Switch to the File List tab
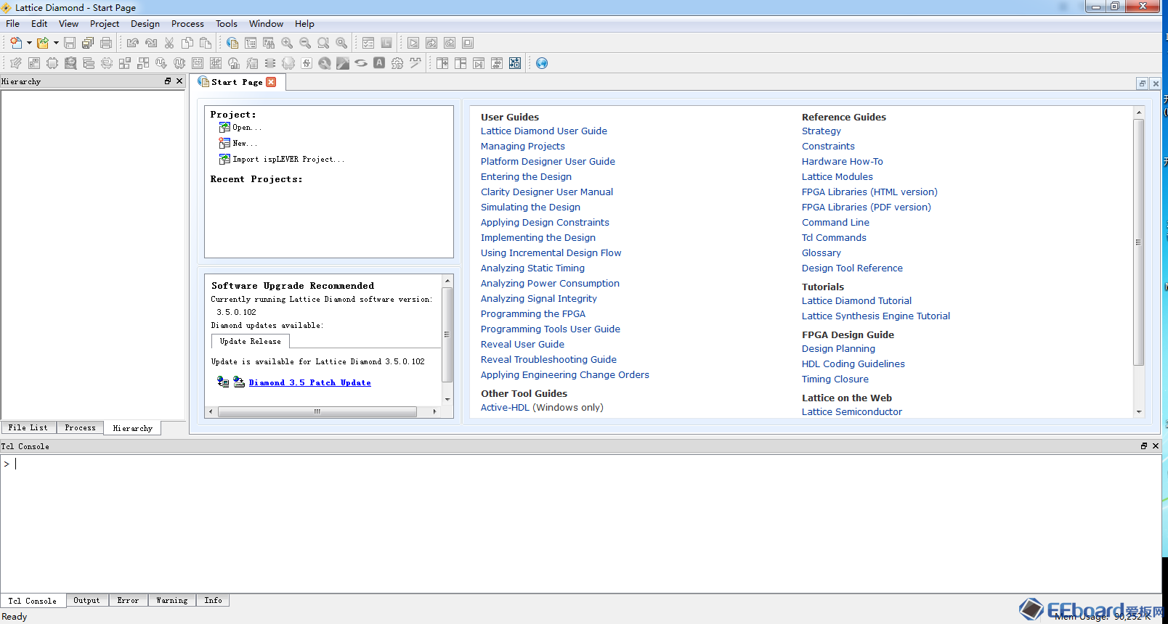Image resolution: width=1168 pixels, height=624 pixels. [28, 428]
